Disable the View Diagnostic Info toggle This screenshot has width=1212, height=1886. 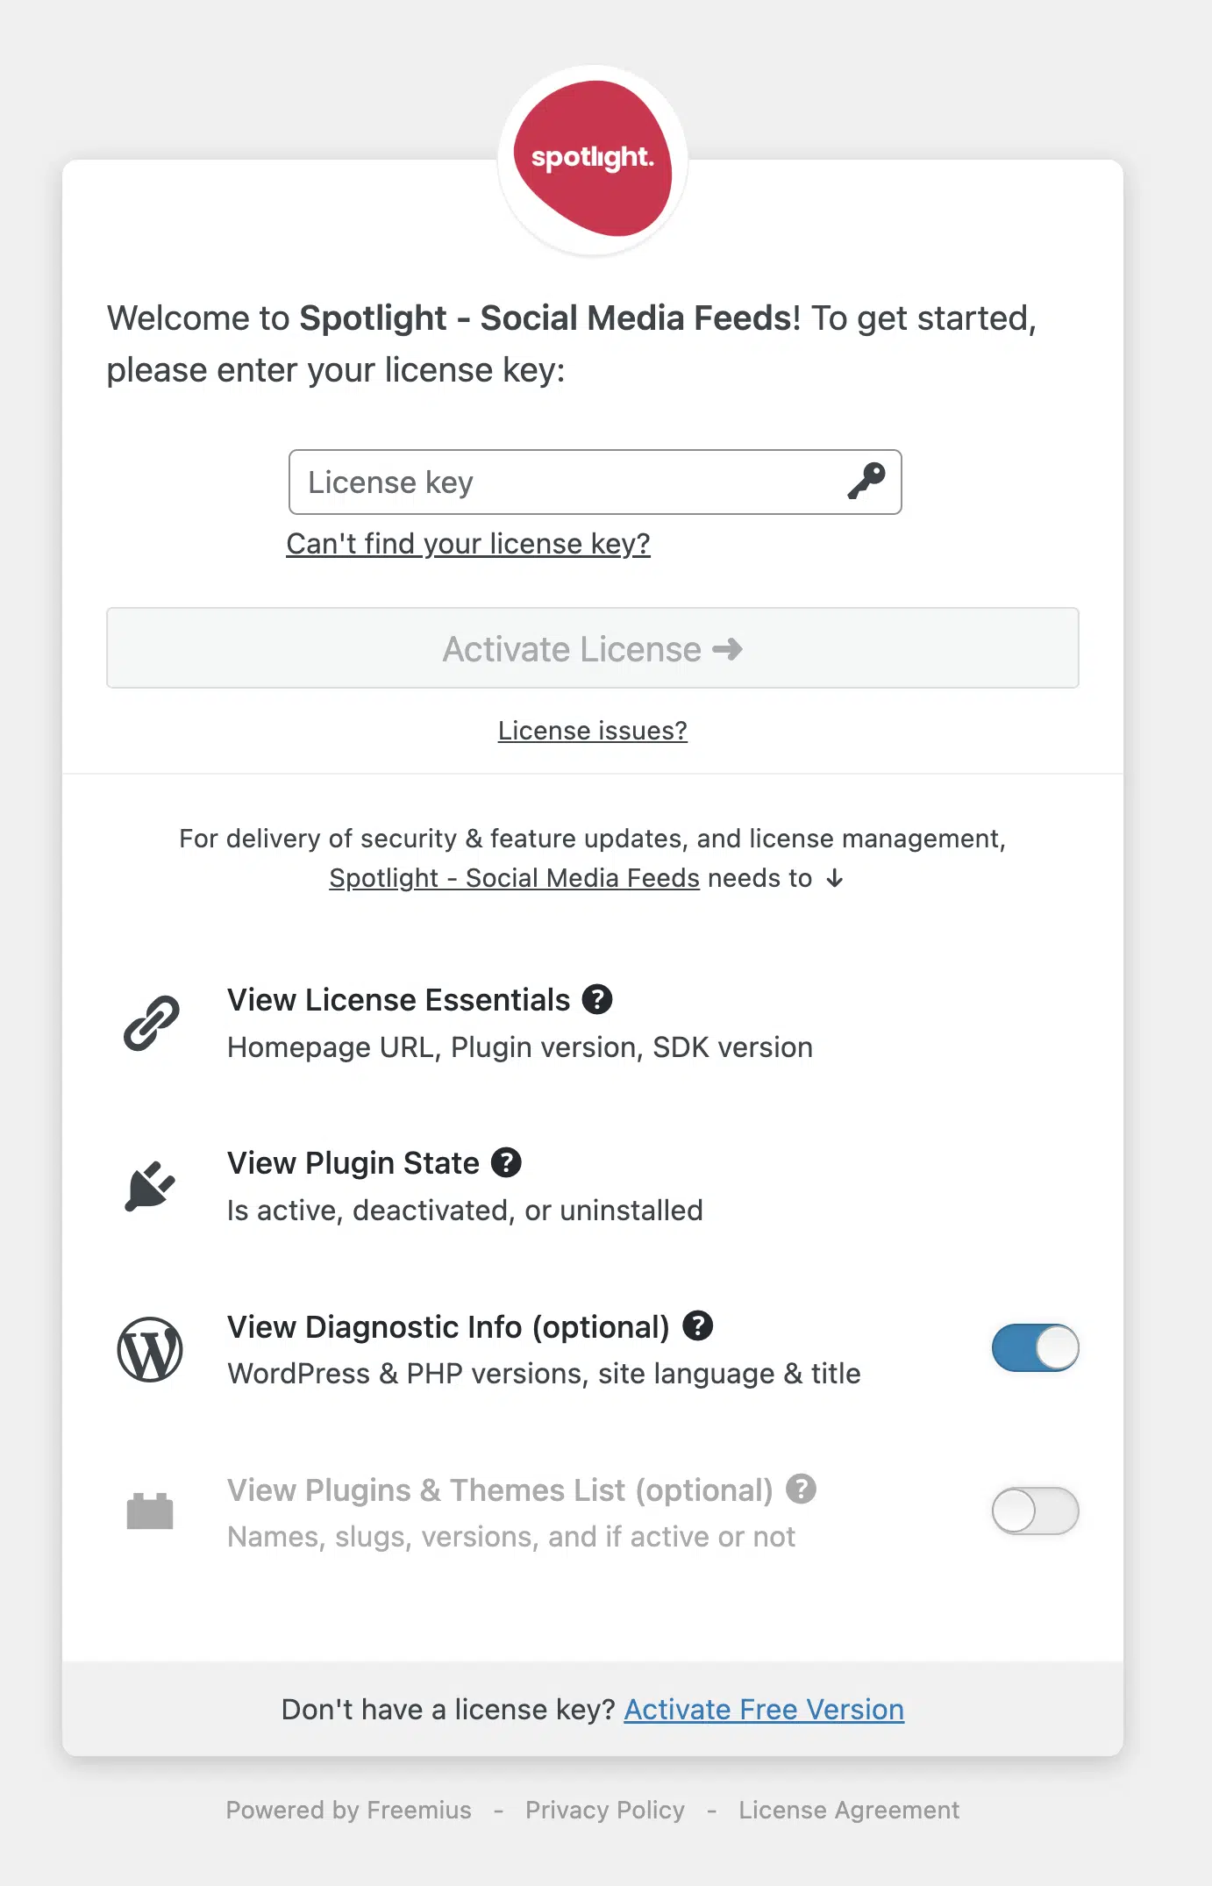1035,1348
